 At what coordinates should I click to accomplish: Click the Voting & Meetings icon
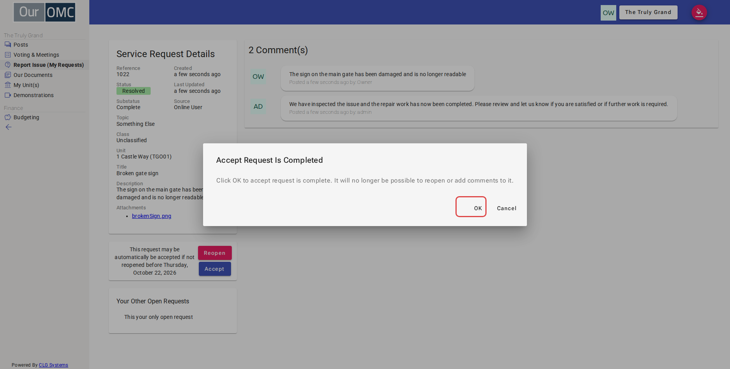(x=8, y=55)
